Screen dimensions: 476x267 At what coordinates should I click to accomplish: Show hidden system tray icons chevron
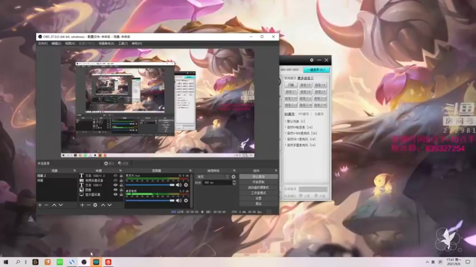coord(427,262)
